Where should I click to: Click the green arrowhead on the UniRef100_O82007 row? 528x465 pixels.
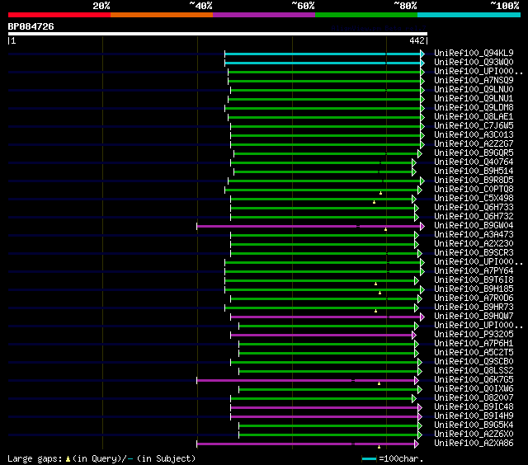(414, 398)
